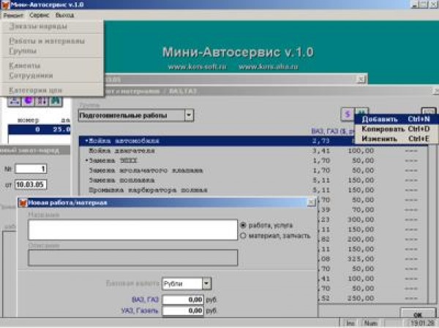Expand the 'Рубли' base currency dropdown
Viewport: 439px width, 328px height.
point(206,283)
